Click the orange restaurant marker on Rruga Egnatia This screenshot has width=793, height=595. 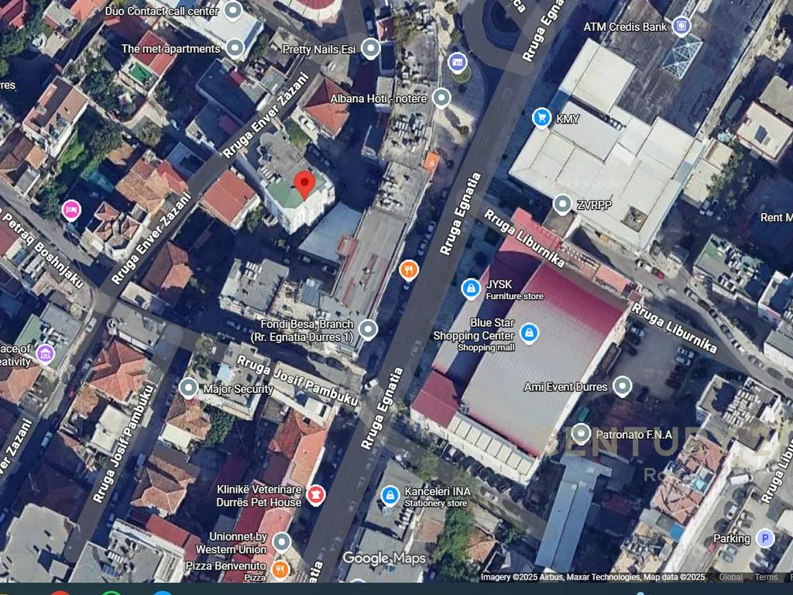coord(409,270)
